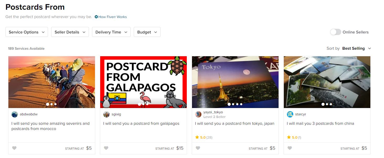Save the Tokyo postcard gig with heart
Screen dimensions: 384x158
coord(198,148)
